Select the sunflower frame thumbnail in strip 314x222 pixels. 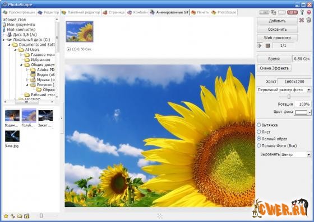(80, 31)
